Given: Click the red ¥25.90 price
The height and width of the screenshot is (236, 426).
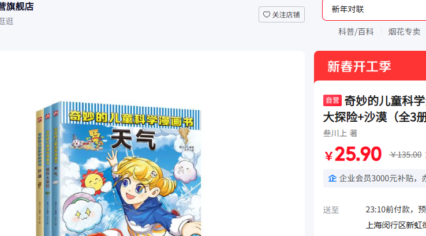Looking at the screenshot, I should [353, 154].
